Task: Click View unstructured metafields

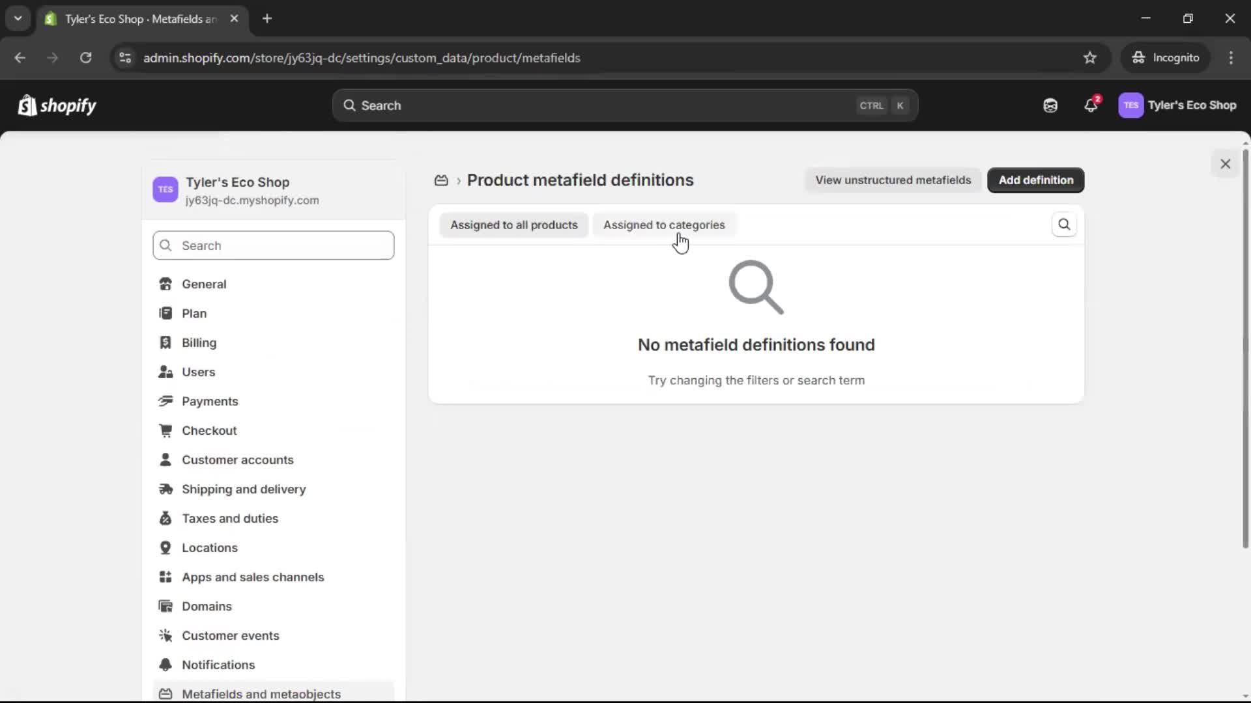Action: point(893,180)
